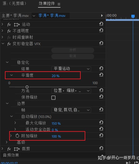
Task: Open the 结果 平滑运动 dropdown
Action: point(71,69)
